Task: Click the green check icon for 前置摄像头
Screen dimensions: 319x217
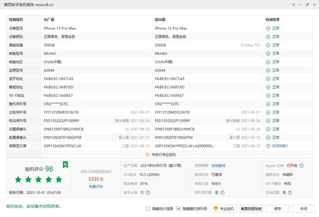Action: click(268, 138)
